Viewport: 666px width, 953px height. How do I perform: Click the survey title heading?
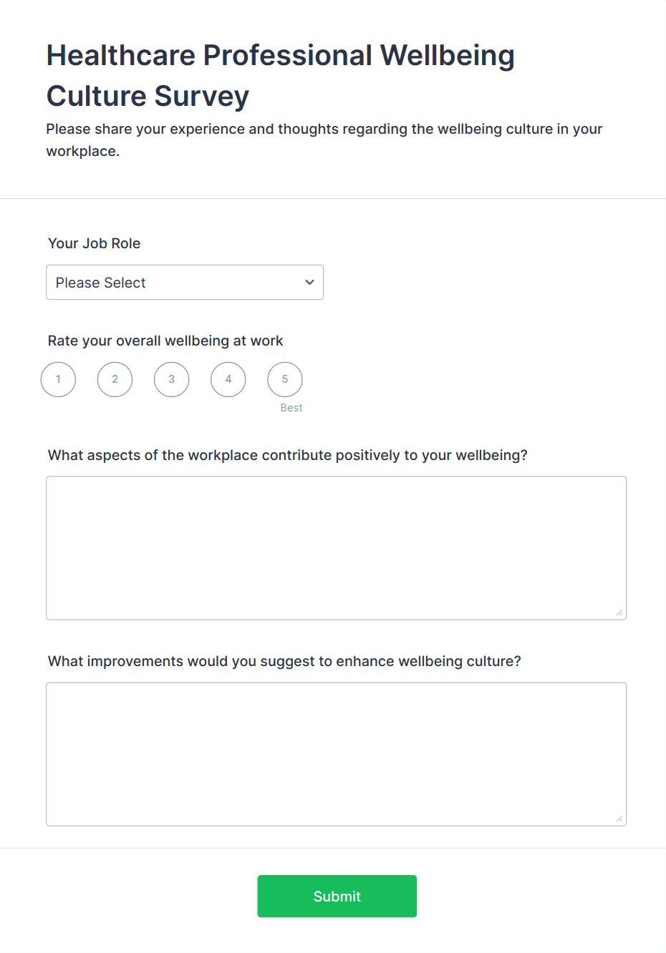(x=281, y=75)
